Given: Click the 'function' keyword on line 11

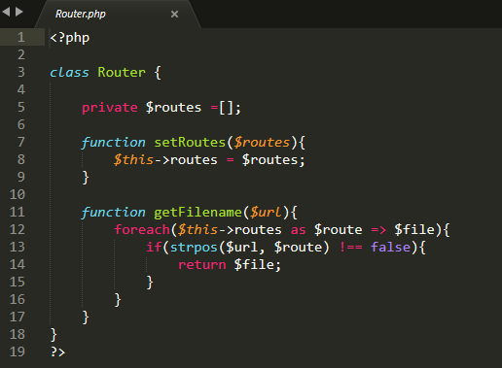Looking at the screenshot, I should 113,213.
